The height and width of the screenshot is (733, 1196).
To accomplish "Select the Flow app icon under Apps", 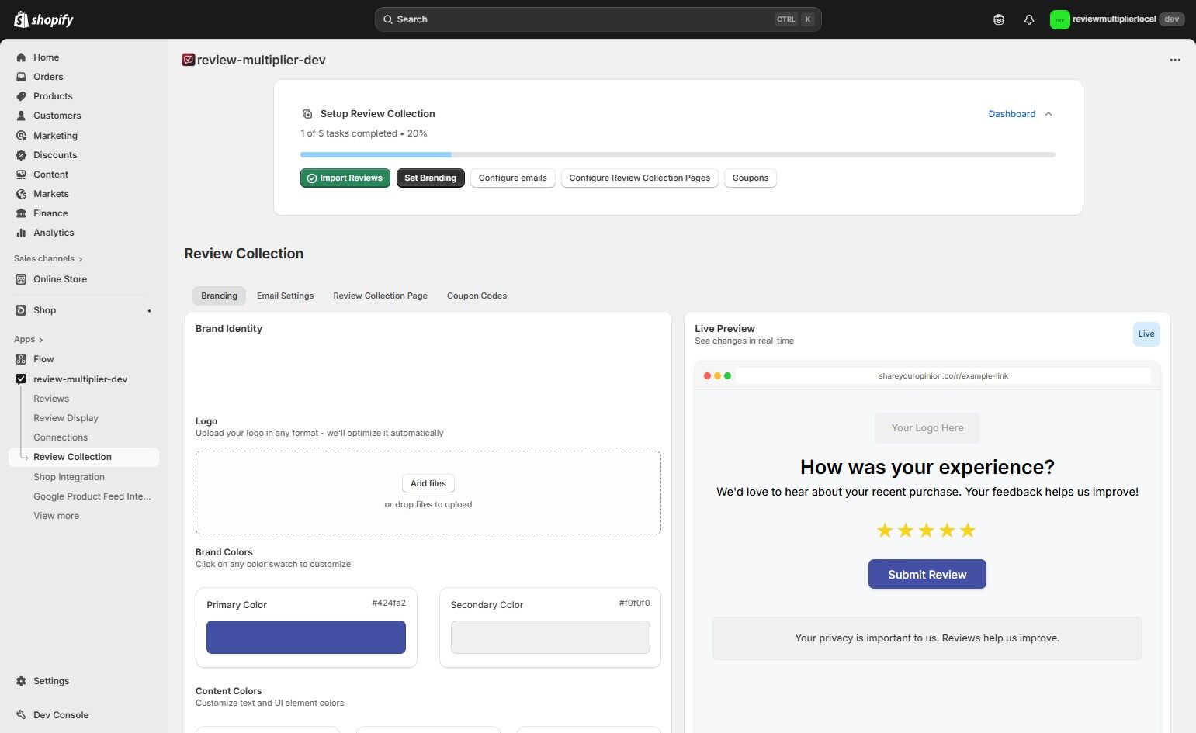I will pos(21,358).
